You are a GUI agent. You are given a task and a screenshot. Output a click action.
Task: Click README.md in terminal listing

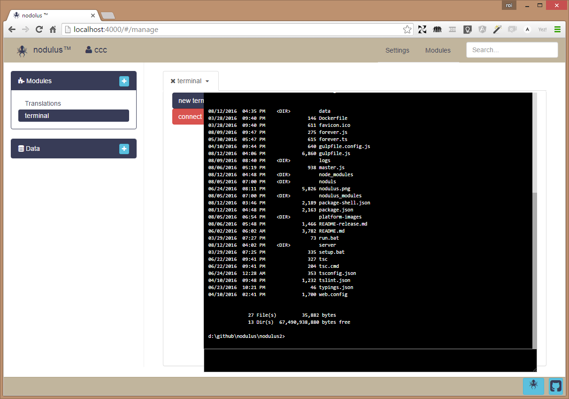point(331,231)
